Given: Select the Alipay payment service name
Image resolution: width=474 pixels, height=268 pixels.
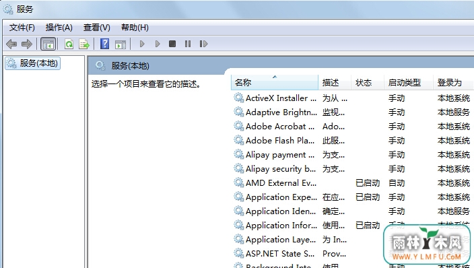Looking at the screenshot, I should point(280,155).
